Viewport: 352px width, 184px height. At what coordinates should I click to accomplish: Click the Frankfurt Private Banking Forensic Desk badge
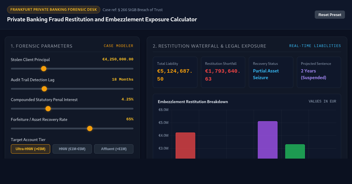54,10
